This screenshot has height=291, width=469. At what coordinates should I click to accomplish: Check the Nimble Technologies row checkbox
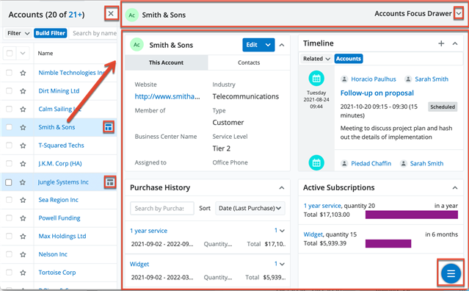pyautogui.click(x=10, y=73)
